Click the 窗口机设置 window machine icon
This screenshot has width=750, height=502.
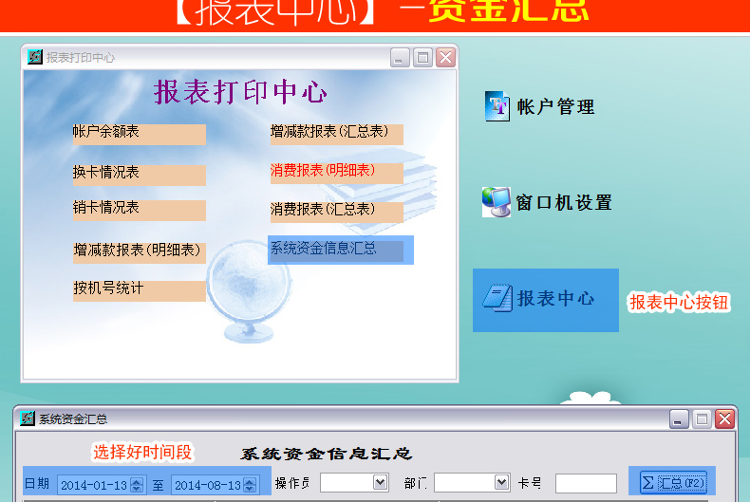coord(497,202)
